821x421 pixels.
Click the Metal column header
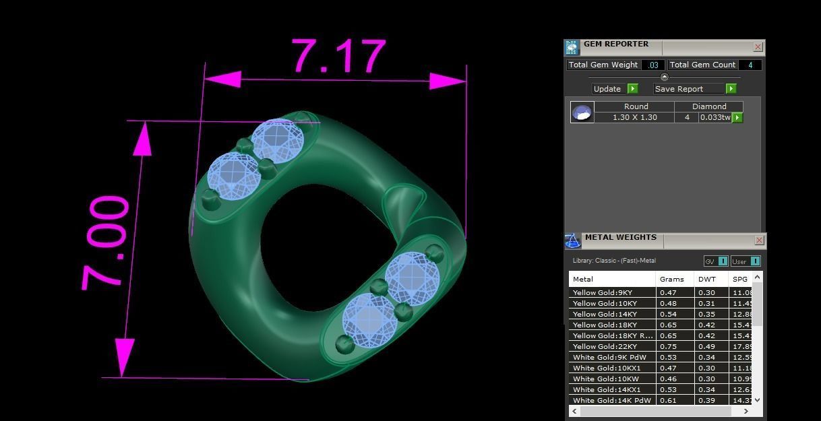[612, 279]
